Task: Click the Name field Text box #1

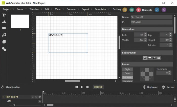Action: coord(151,17)
